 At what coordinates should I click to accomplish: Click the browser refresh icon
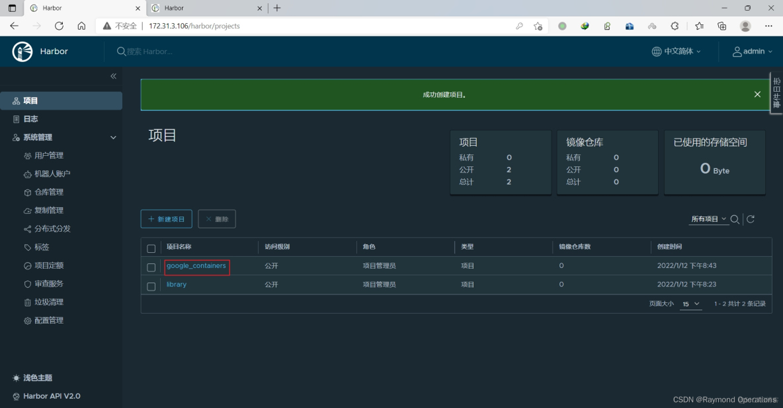tap(59, 26)
